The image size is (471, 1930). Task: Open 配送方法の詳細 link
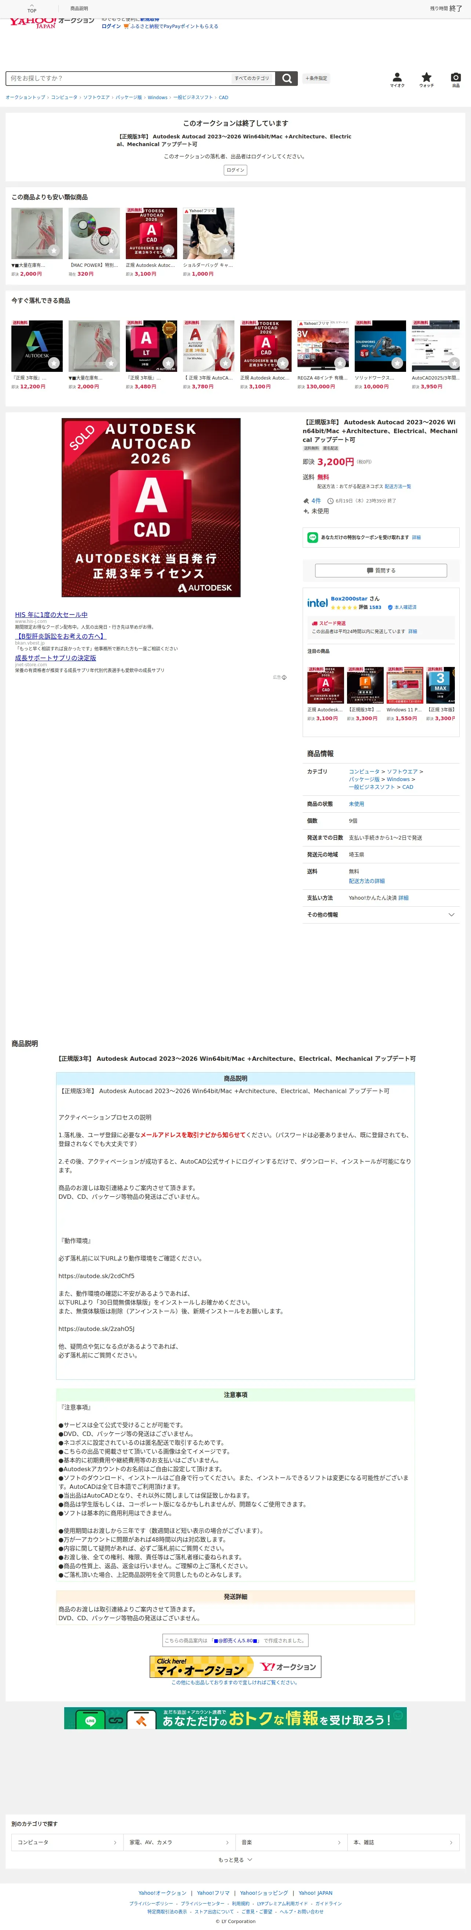(x=366, y=881)
